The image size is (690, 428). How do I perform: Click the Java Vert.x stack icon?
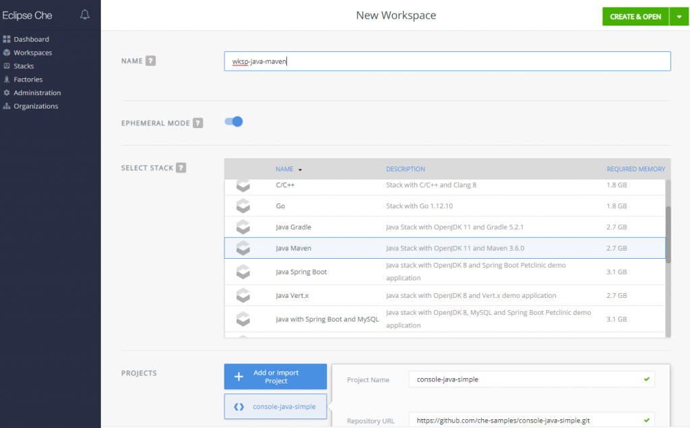point(243,295)
